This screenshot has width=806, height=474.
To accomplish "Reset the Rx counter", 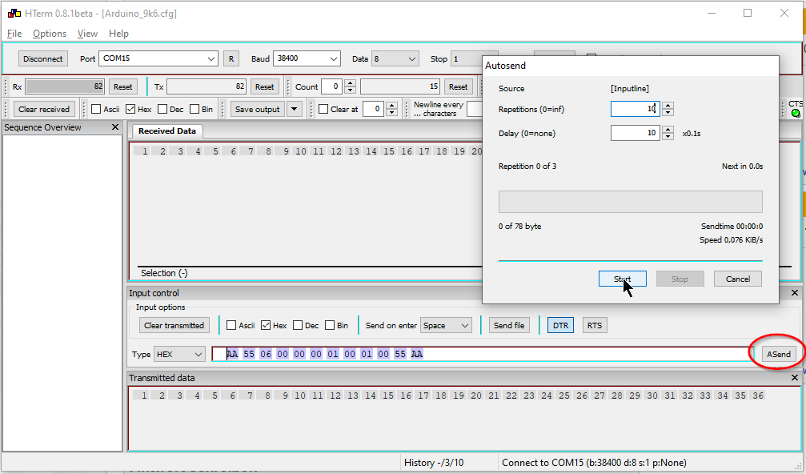I will tap(122, 87).
